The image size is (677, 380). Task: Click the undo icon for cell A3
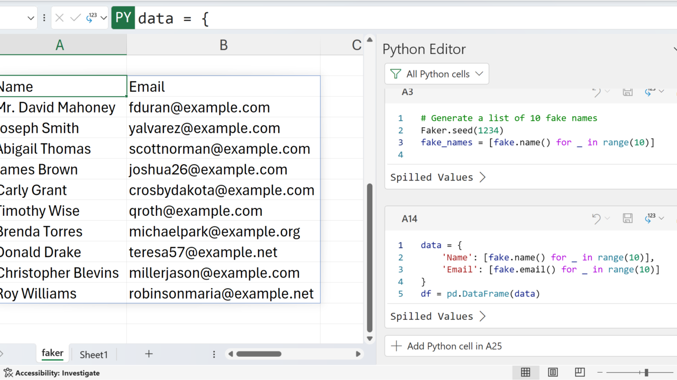(596, 92)
